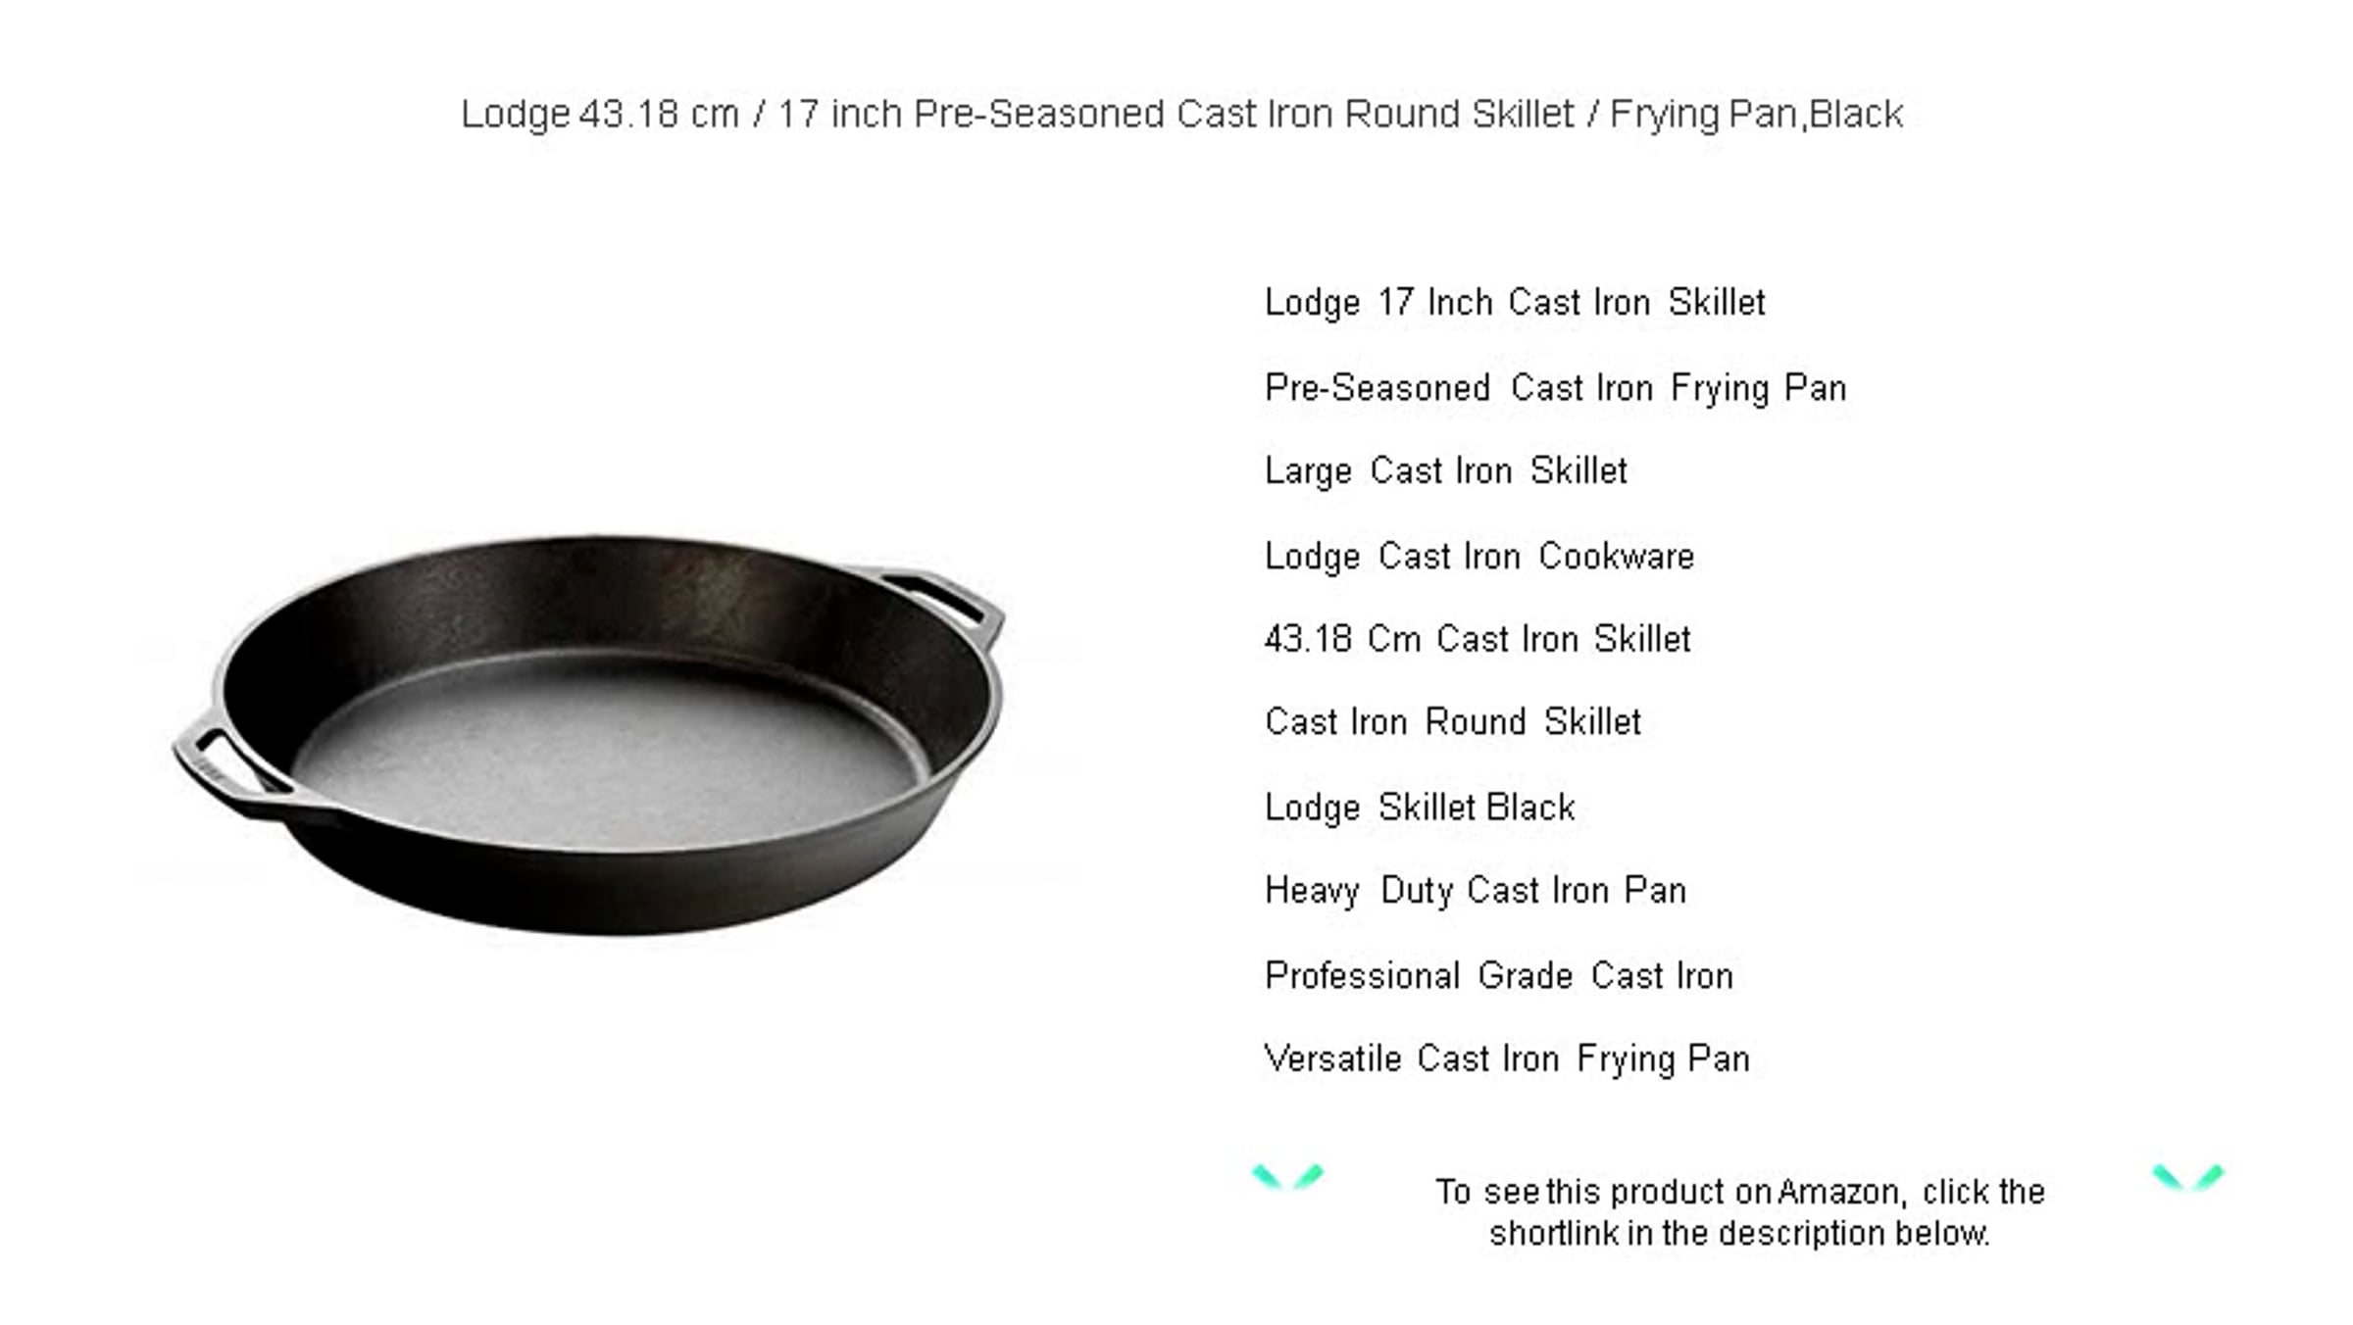Select 'Heavy Duty Cast Iron Pan' line
2353x1325 pixels.
pyautogui.click(x=1476, y=891)
